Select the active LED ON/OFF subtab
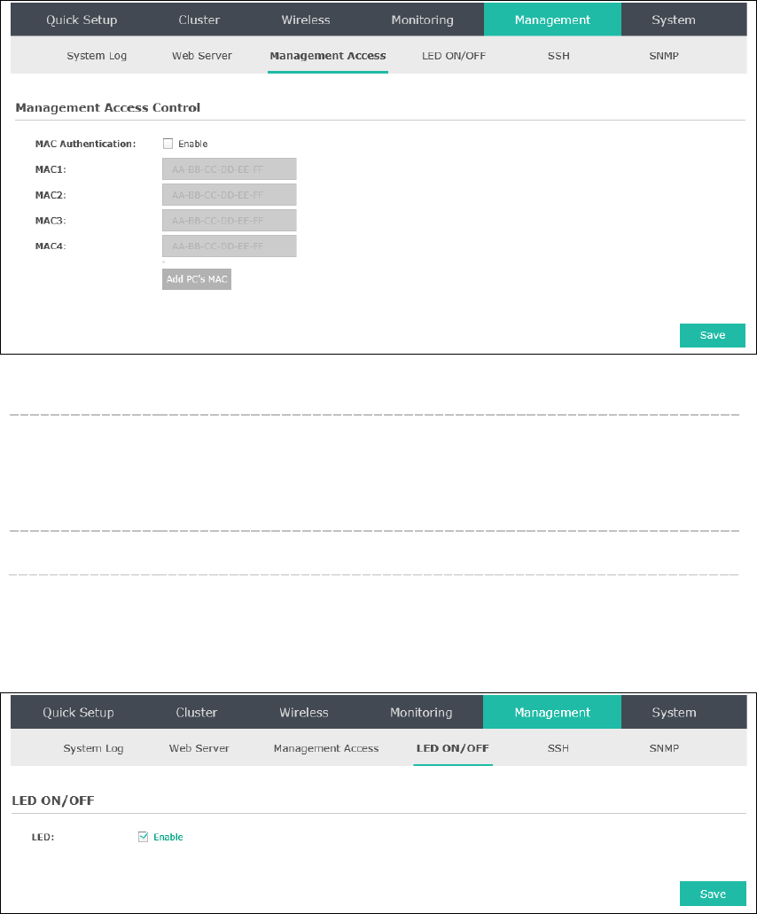The height and width of the screenshot is (914, 757). 453,748
